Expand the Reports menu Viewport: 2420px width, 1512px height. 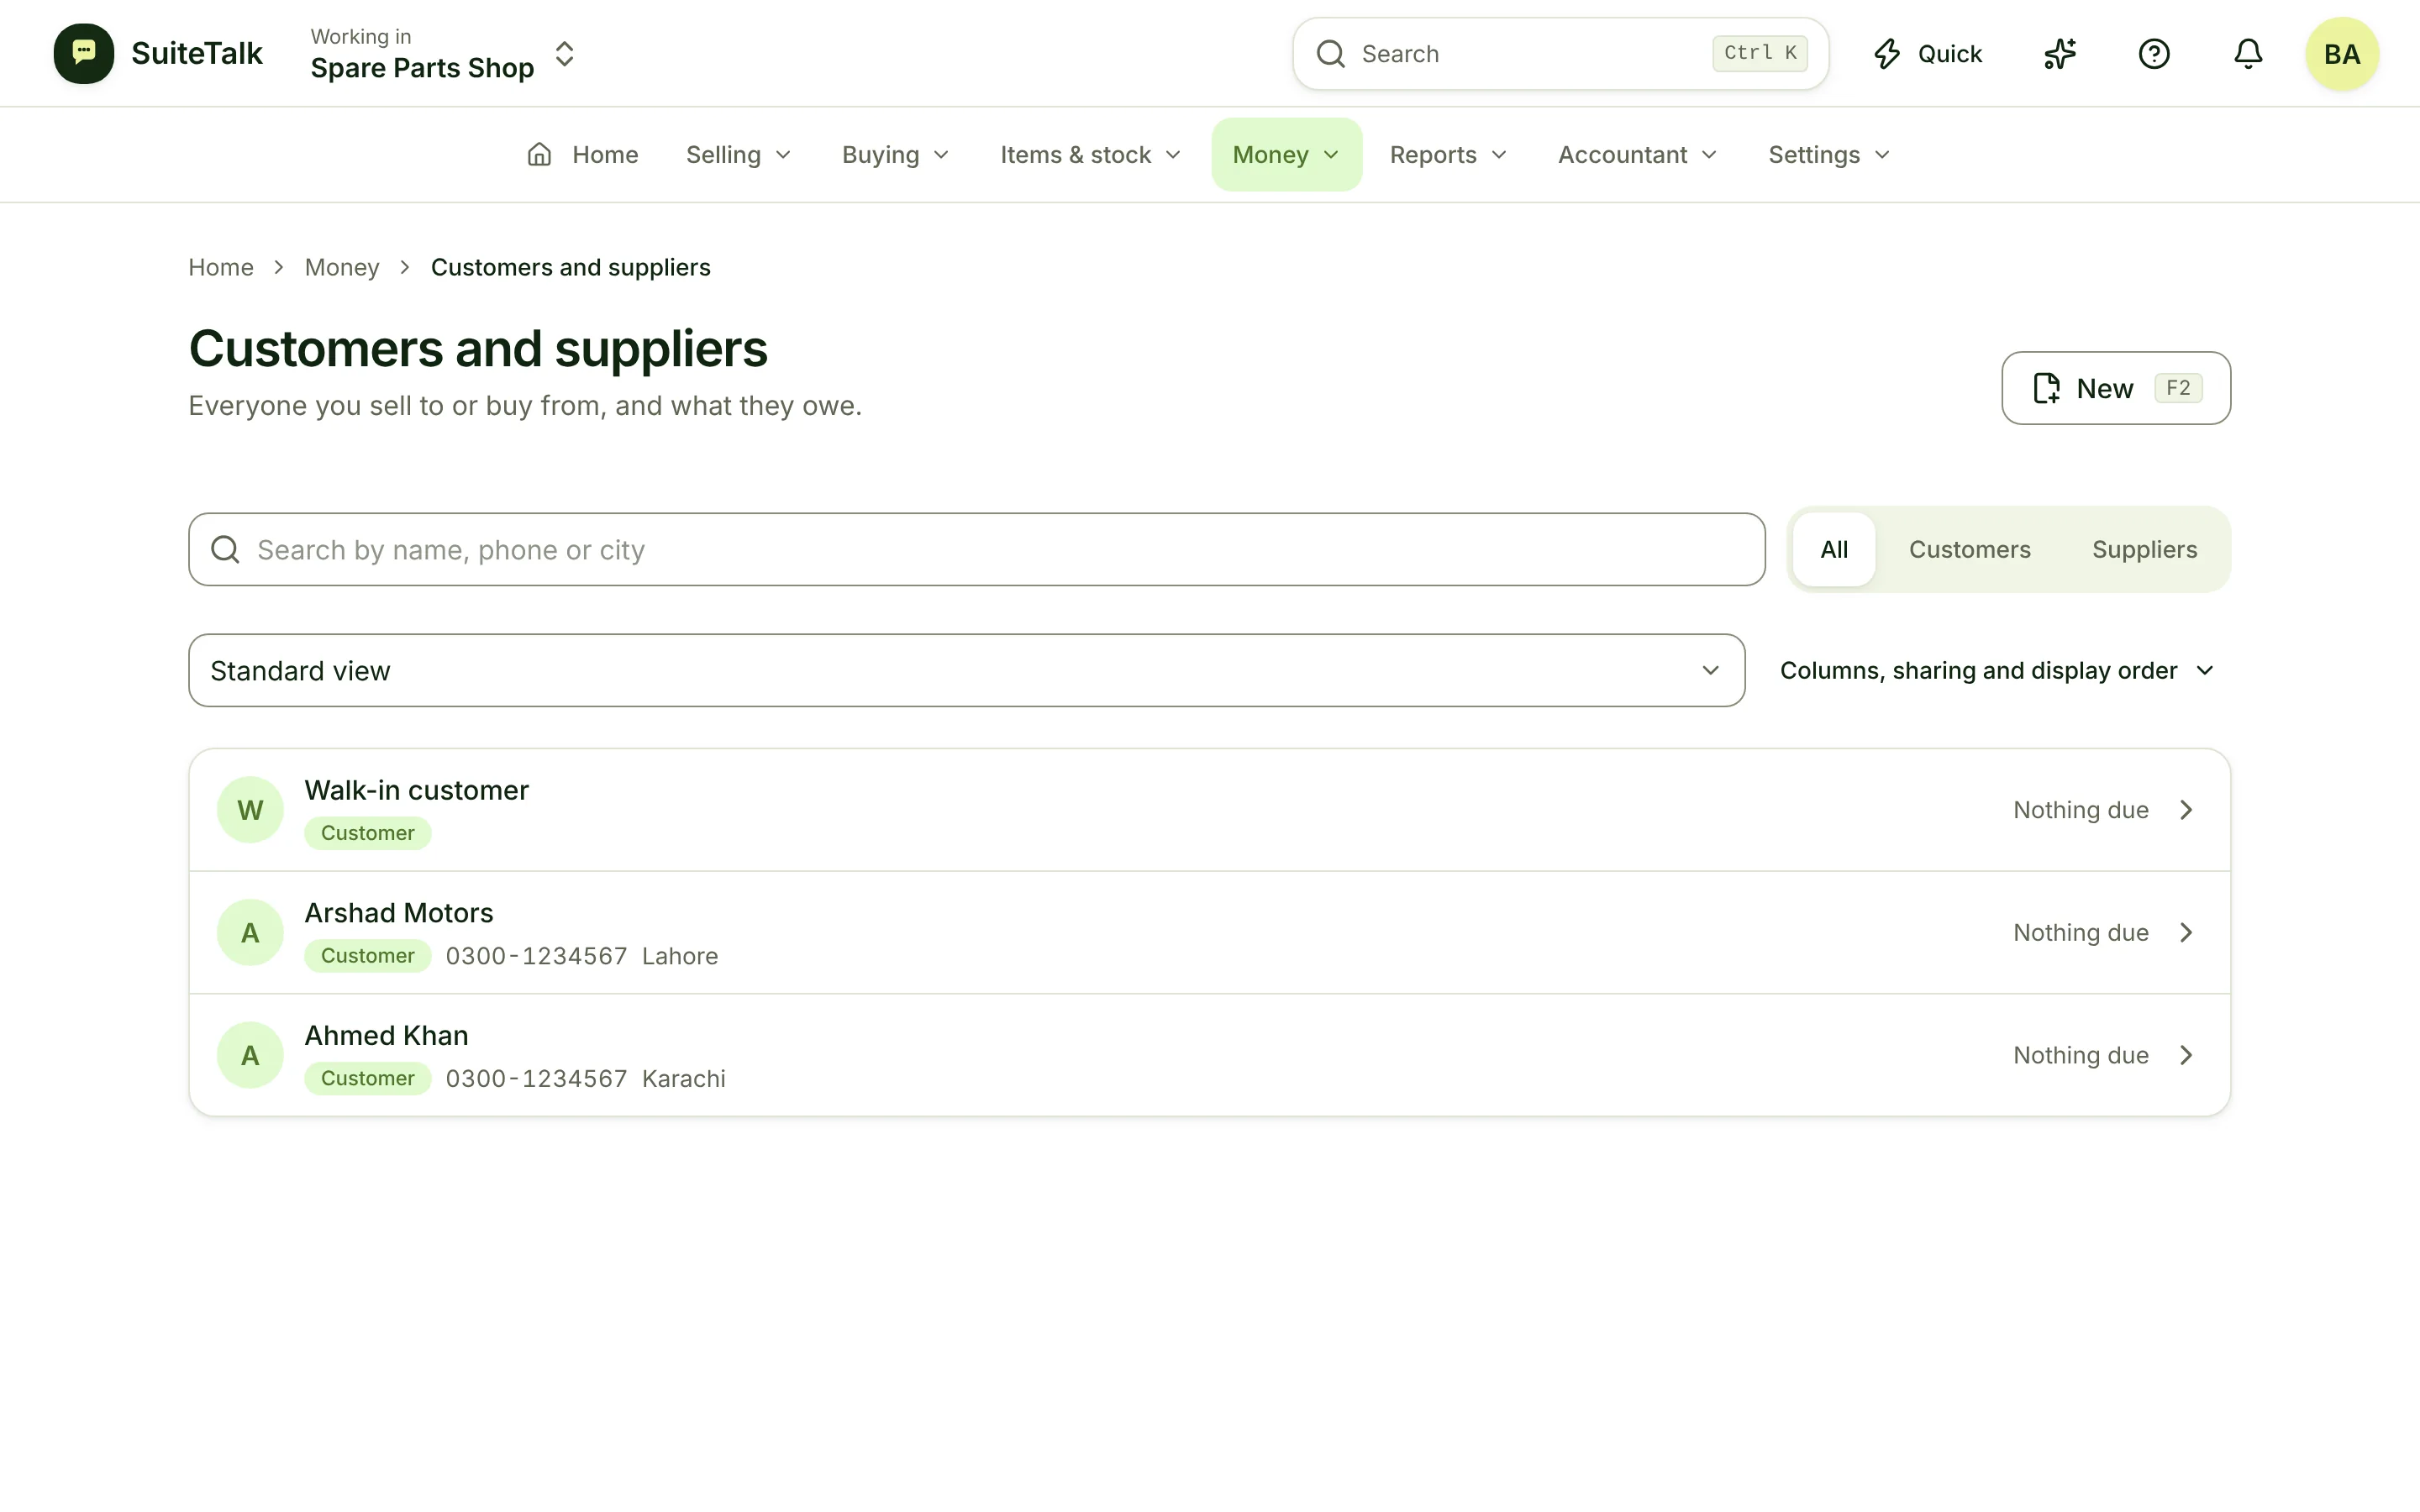point(1448,155)
